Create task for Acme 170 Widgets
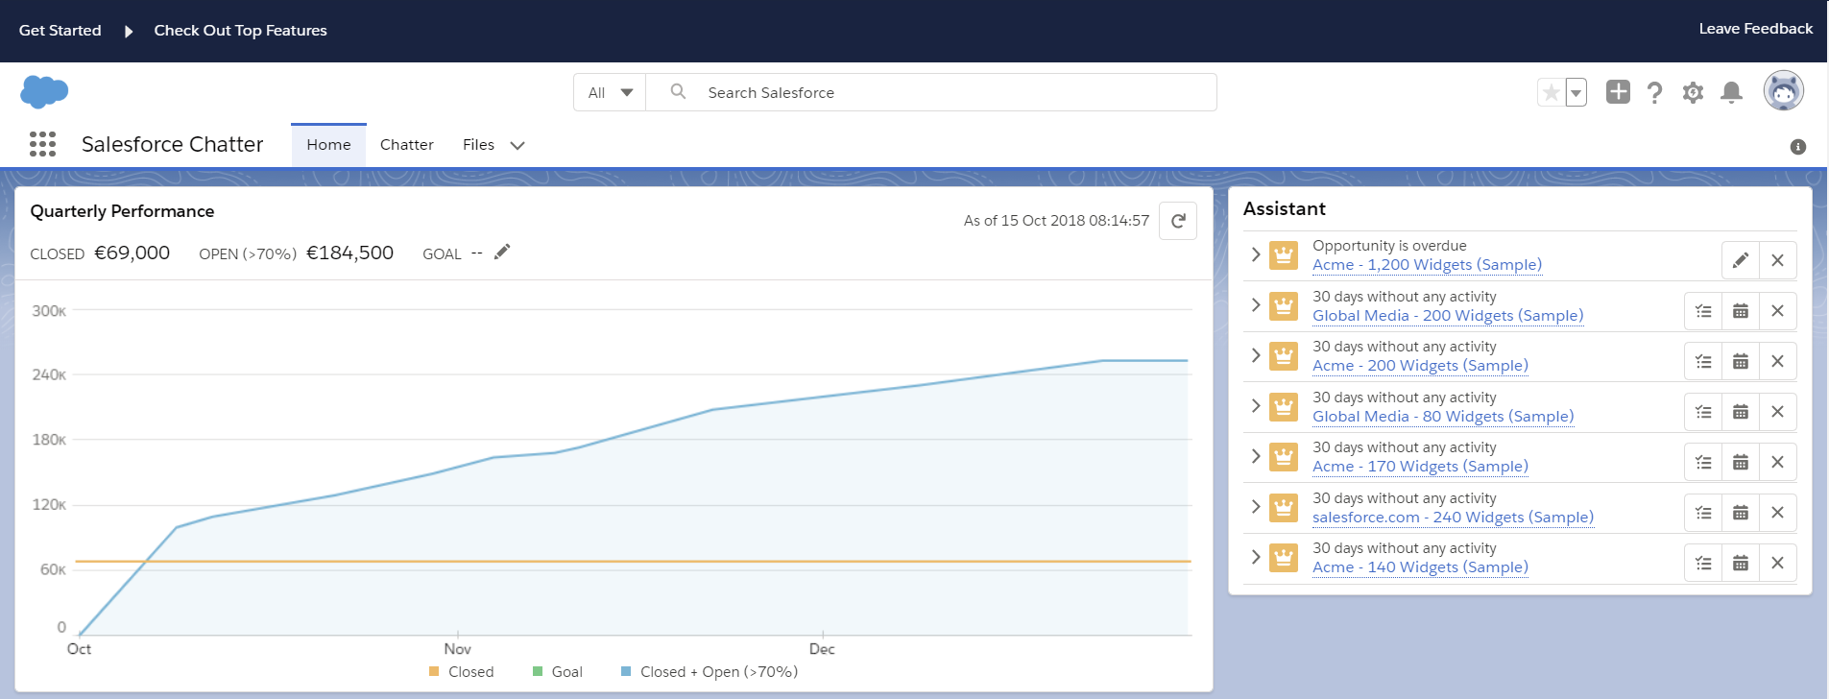Screen dimensions: 1829x699 1703,463
